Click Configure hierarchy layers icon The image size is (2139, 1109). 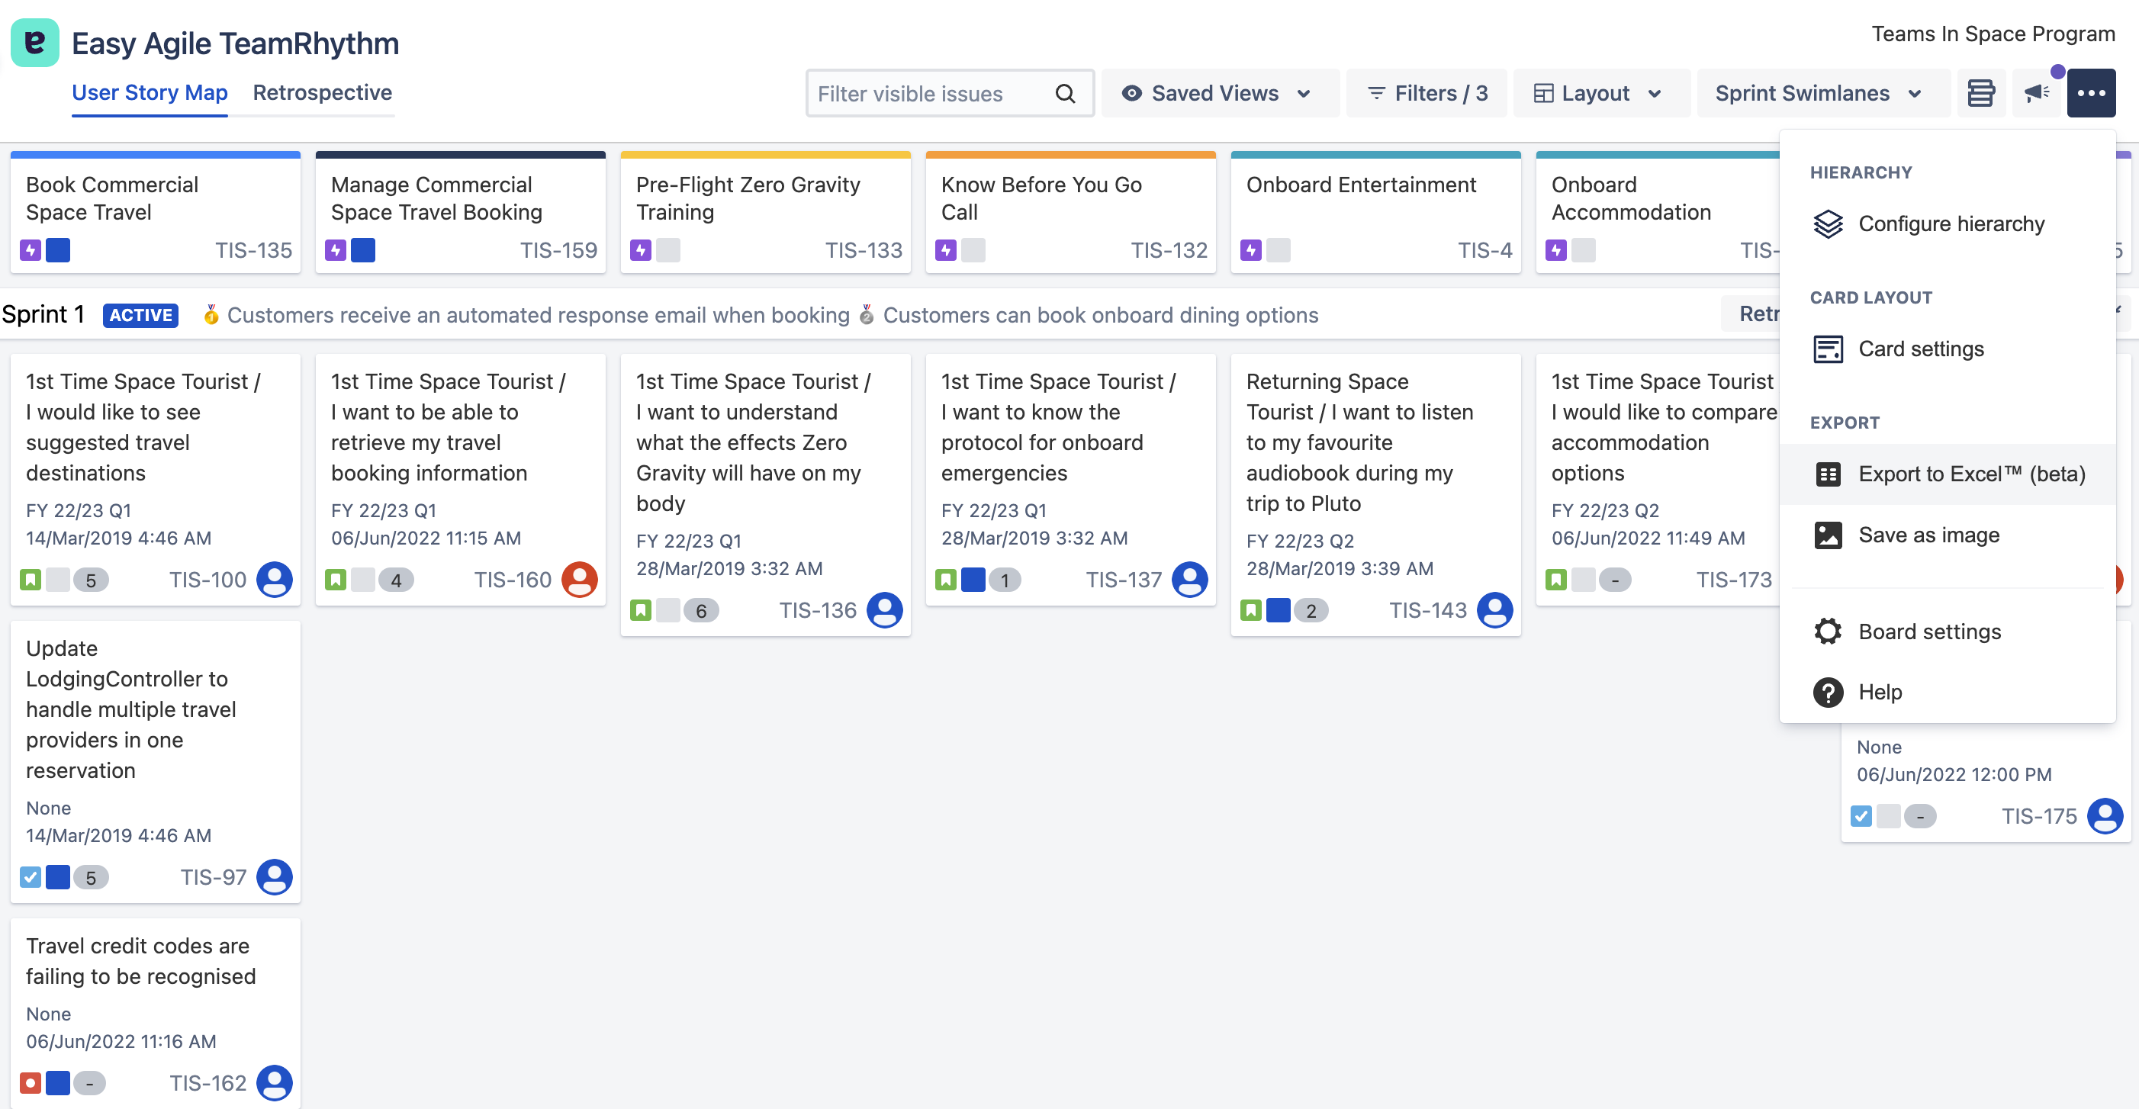point(1828,224)
